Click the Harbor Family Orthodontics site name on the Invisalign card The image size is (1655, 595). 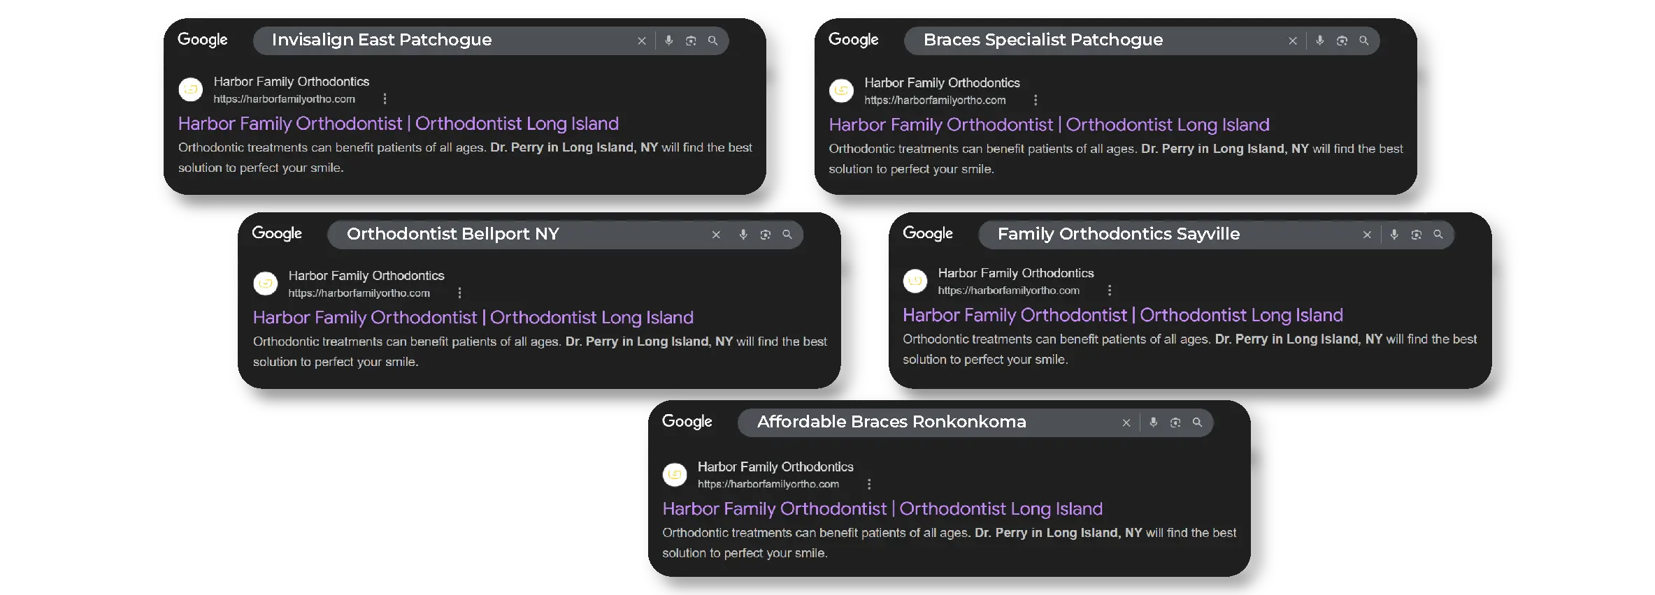point(292,82)
